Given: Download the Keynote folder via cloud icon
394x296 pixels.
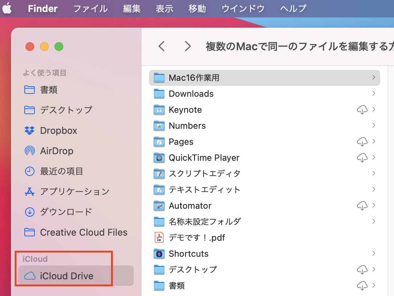Looking at the screenshot, I should coord(362,110).
